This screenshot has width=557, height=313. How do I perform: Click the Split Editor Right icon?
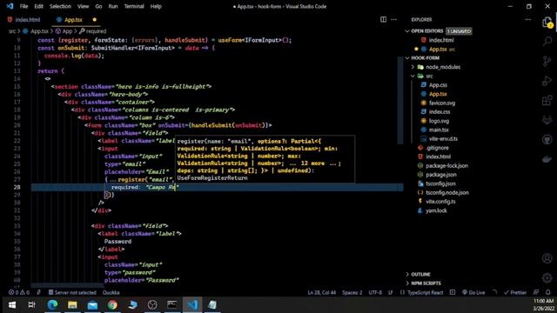(x=383, y=19)
